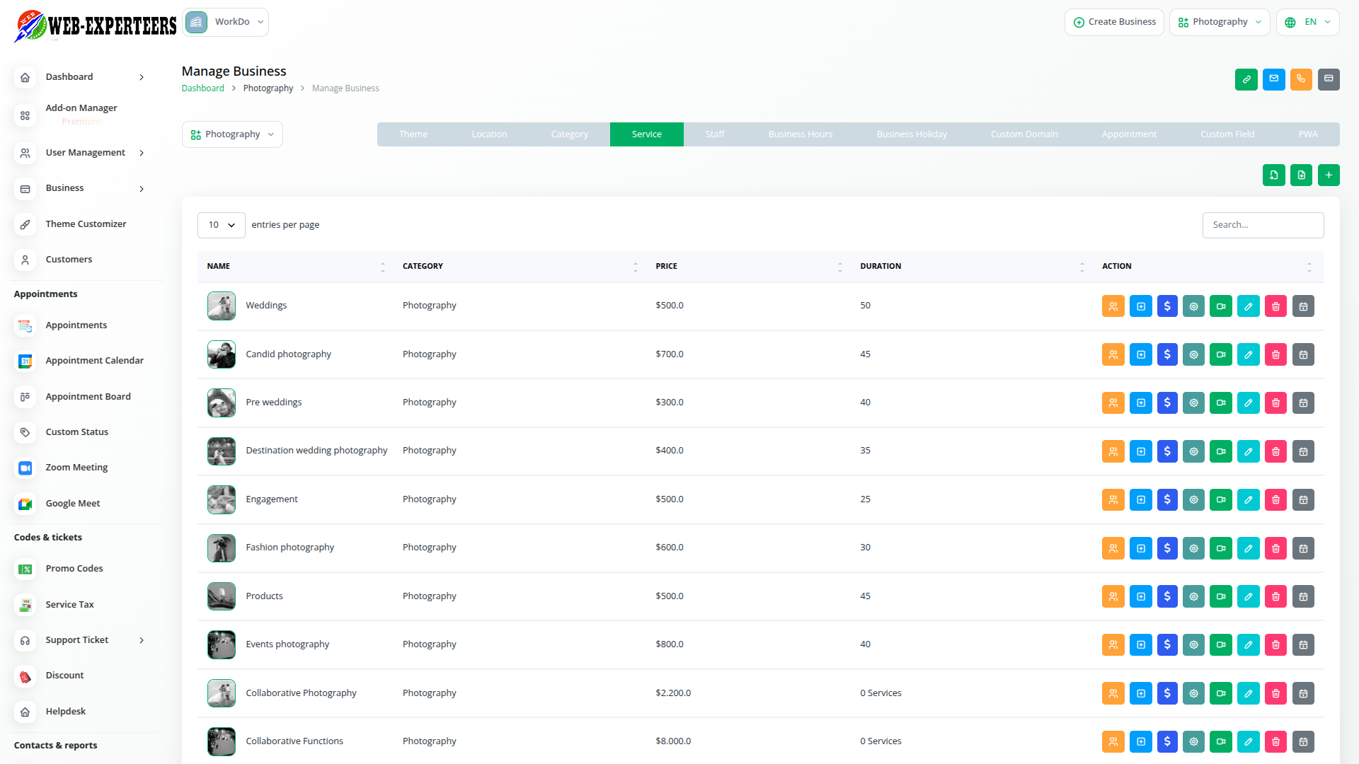
Task: Click video camera icon for Engagement row
Action: [x=1221, y=499]
